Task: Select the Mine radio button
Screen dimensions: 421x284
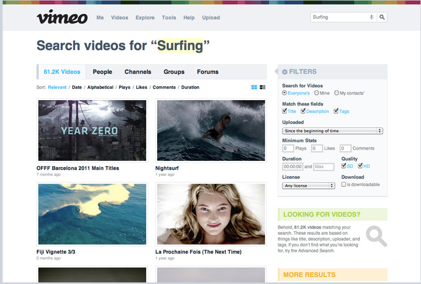Action: [317, 93]
